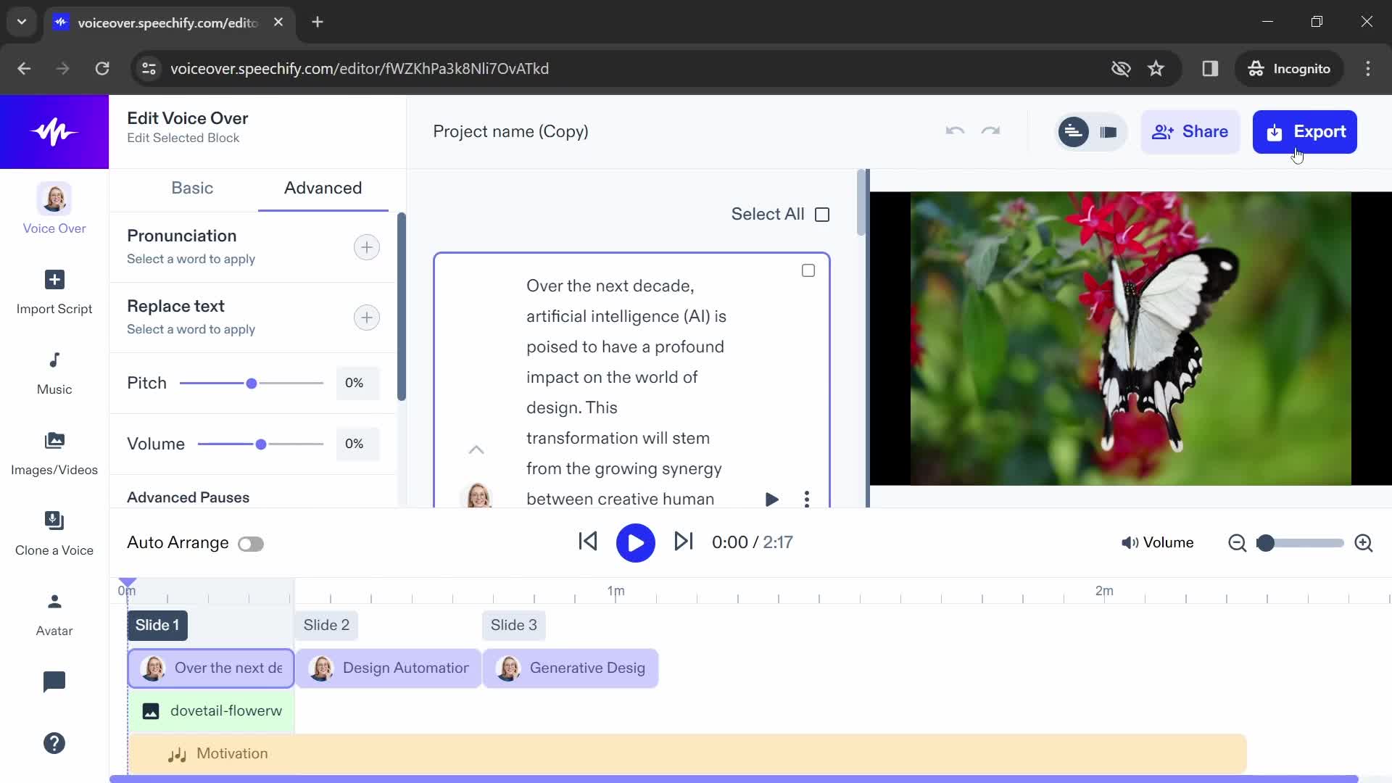Click the dovetail-flowerw image thumbnail
This screenshot has width=1392, height=783.
click(x=149, y=710)
